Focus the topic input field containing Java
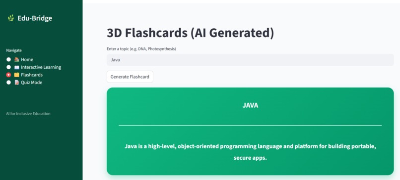 (250, 60)
